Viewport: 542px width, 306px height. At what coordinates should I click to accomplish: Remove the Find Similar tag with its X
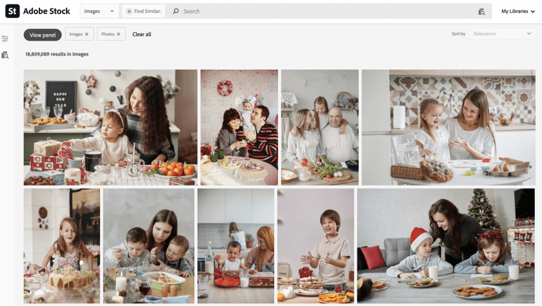pyautogui.click(x=129, y=12)
